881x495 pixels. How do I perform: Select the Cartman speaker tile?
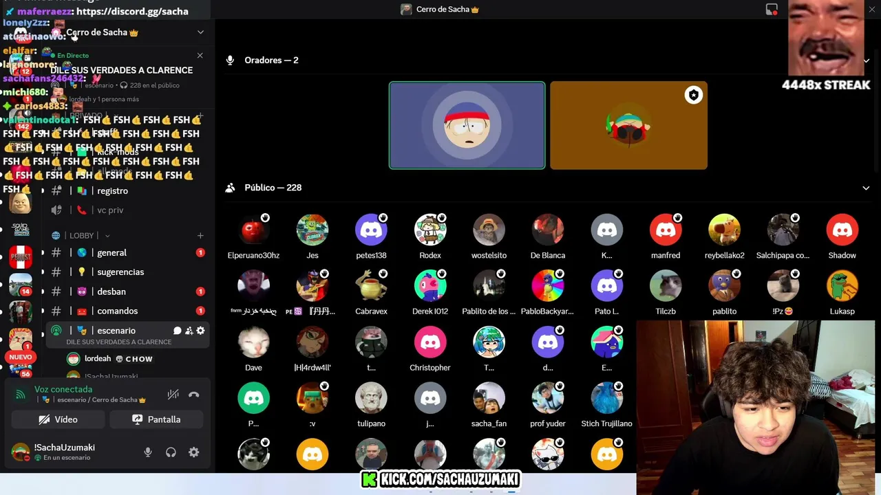click(628, 125)
